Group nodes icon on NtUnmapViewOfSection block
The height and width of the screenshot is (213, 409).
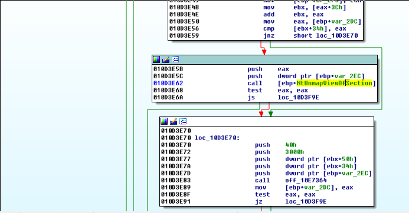click(x=175, y=59)
